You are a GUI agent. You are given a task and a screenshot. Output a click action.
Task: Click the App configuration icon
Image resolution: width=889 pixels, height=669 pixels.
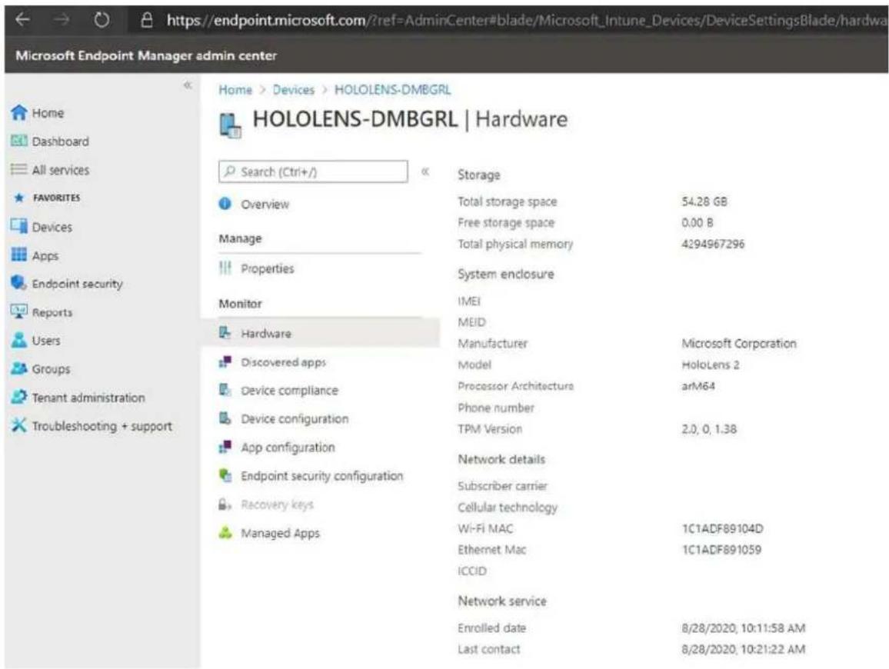[x=225, y=446]
